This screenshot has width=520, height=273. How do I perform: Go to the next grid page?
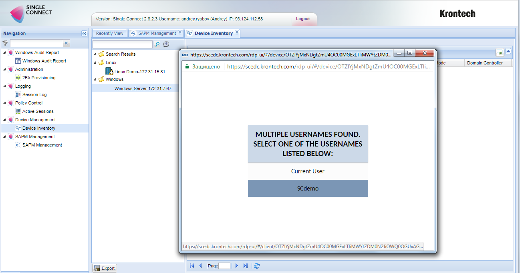[237, 266]
